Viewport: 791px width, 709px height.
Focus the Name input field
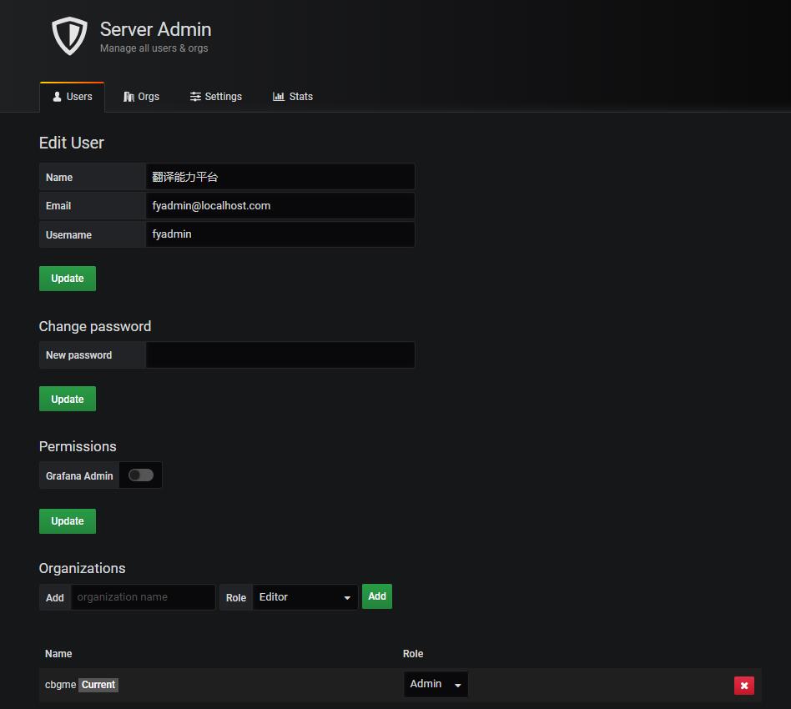tap(280, 177)
